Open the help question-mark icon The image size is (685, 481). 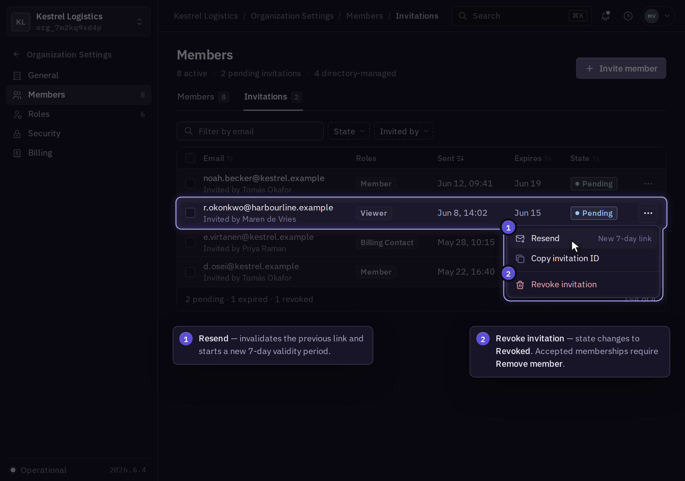point(628,16)
